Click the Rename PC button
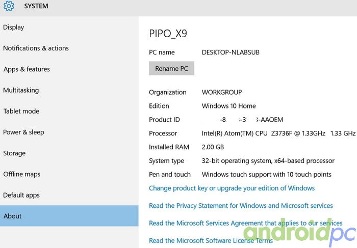Image resolution: width=357 pixels, height=248 pixels. (x=171, y=68)
